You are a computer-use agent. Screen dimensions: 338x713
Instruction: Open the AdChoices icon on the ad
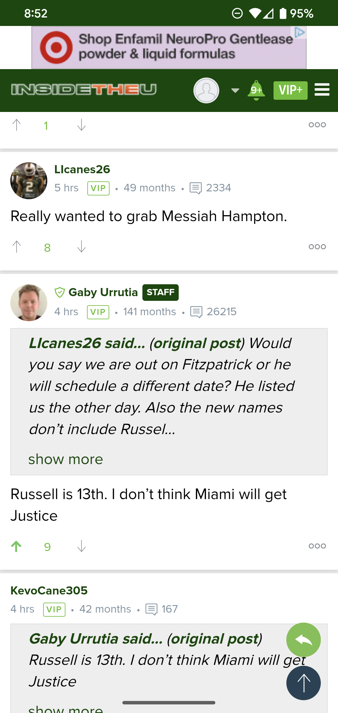[x=300, y=32]
